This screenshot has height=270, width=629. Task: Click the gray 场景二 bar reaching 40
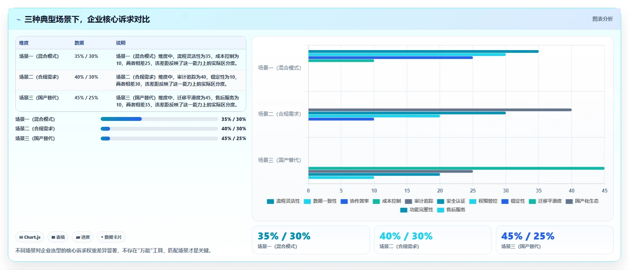pos(440,110)
